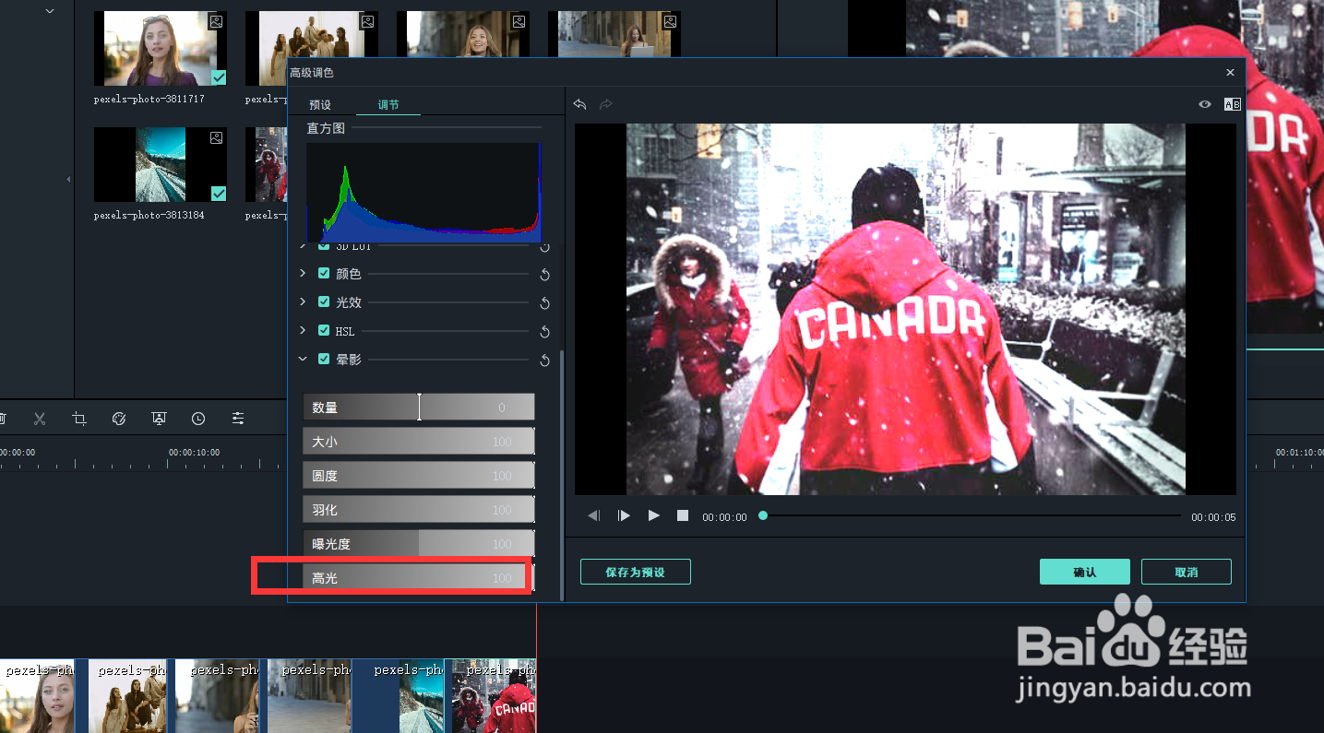Step forward one frame in preview
Screen dimensions: 1324x733
coord(624,516)
